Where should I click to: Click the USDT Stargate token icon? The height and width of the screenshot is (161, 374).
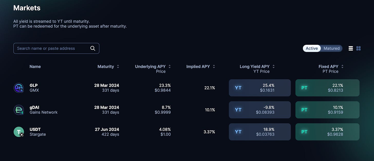pyautogui.click(x=19, y=132)
